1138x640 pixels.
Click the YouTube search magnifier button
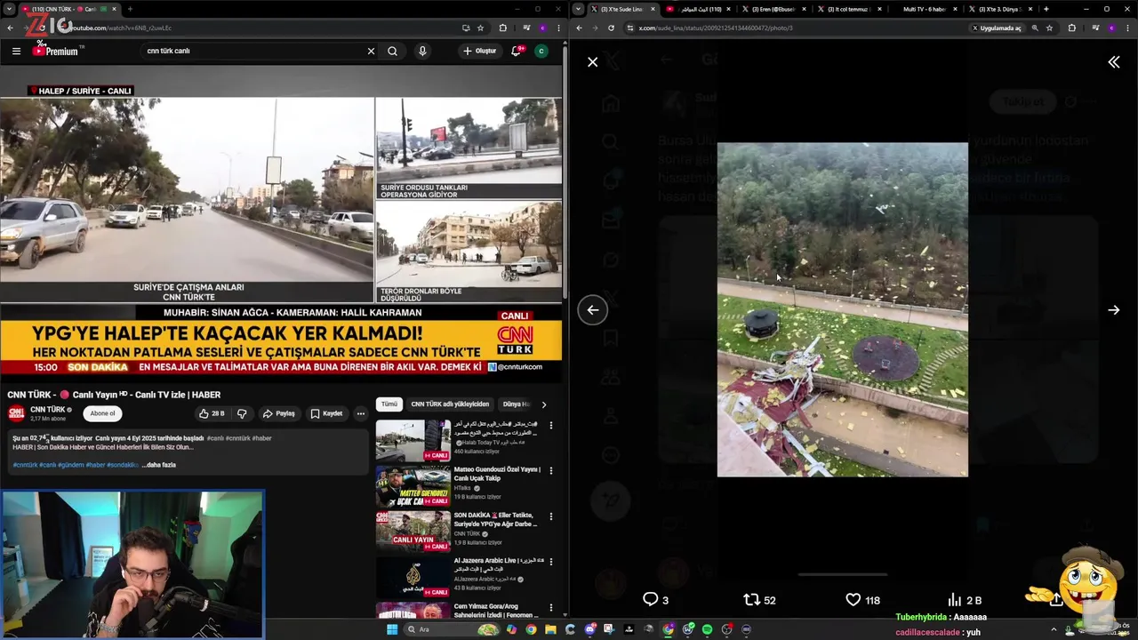click(x=392, y=51)
